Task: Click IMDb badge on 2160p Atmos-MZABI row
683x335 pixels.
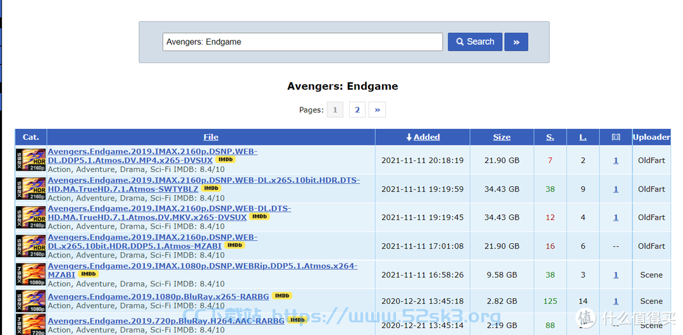Action: (235, 245)
